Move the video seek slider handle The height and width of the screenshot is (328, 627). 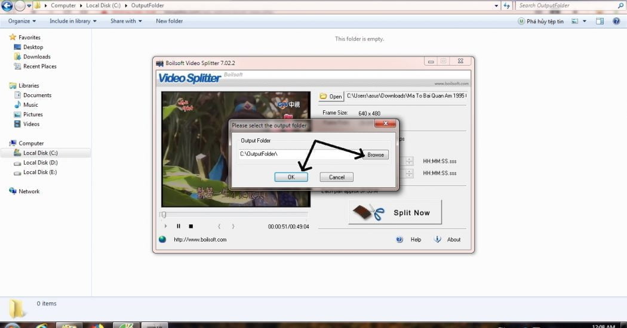pos(164,215)
